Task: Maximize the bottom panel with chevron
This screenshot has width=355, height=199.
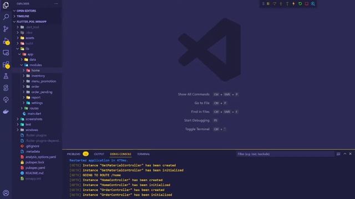Action: coord(345,154)
